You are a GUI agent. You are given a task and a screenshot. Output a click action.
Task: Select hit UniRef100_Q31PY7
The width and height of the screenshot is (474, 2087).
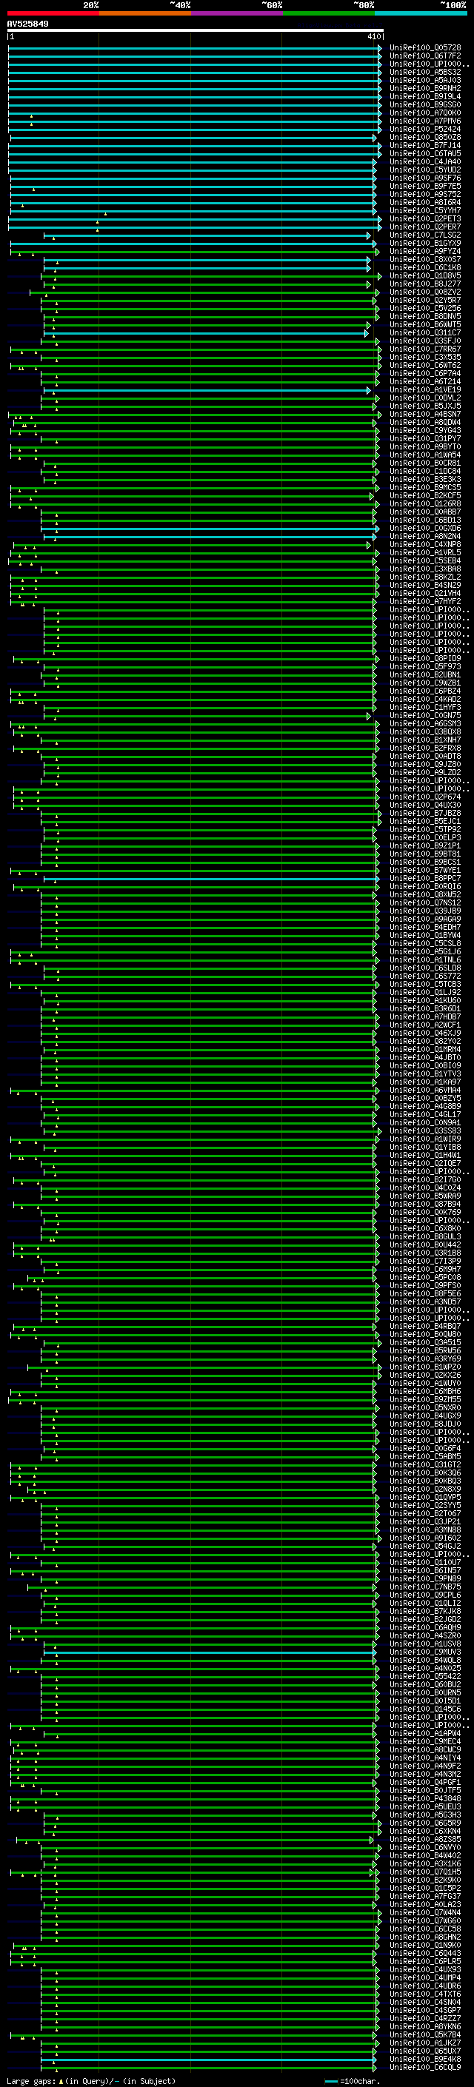click(x=424, y=438)
